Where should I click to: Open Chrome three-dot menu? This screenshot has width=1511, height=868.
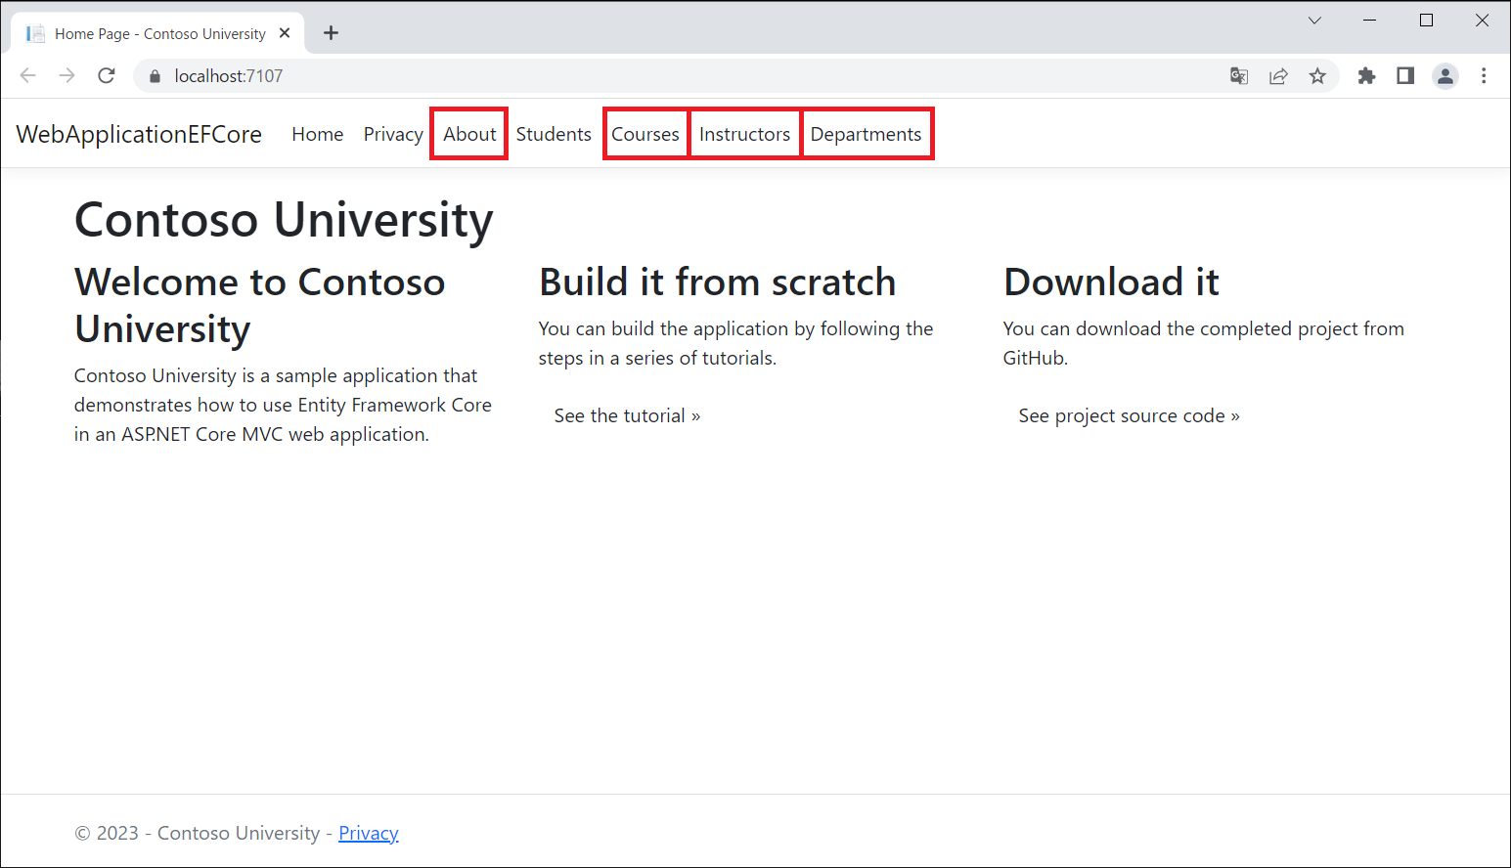tap(1484, 76)
